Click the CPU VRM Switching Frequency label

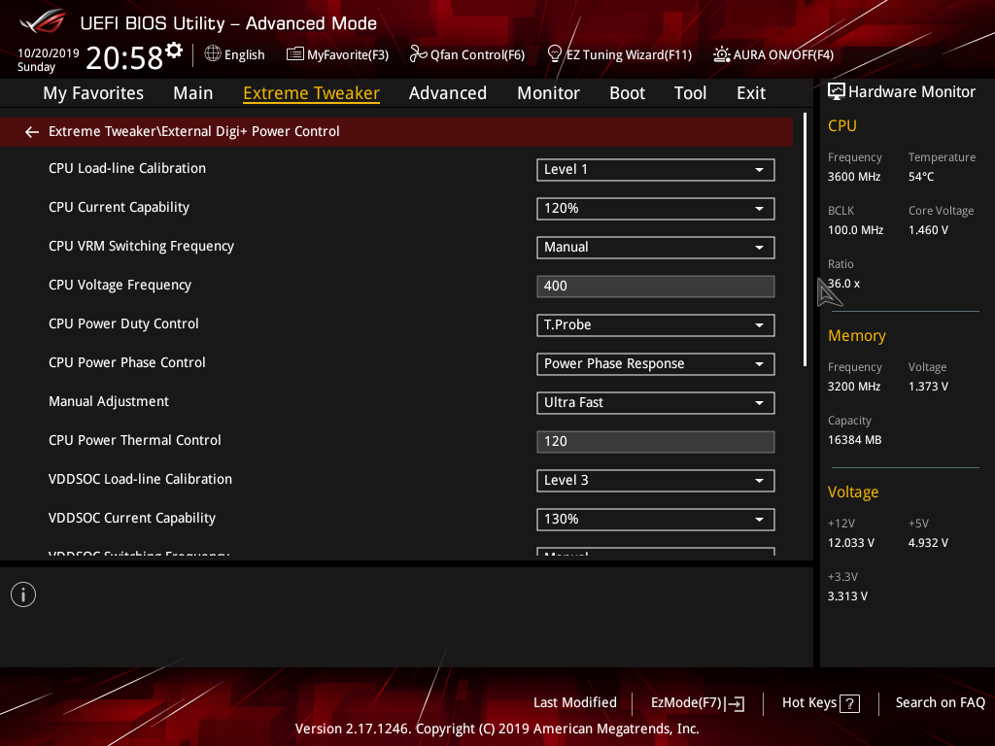[x=141, y=246]
